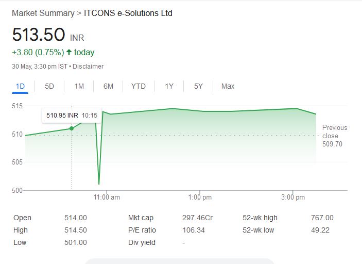This screenshot has width=362, height=264.
Task: Click the Mkt cap value 297.46Cr
Action: click(x=197, y=218)
